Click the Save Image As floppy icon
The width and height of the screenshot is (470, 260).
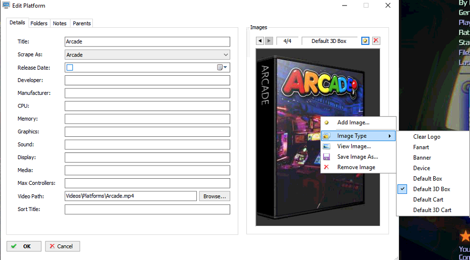tap(327, 157)
